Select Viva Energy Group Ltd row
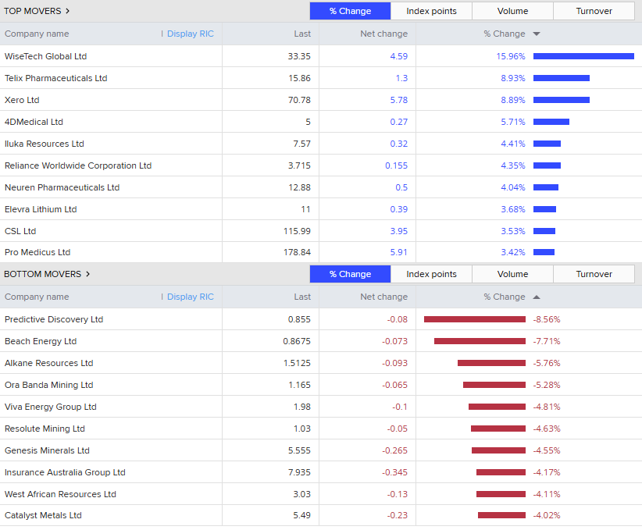Image resolution: width=642 pixels, height=530 pixels. tap(321, 407)
